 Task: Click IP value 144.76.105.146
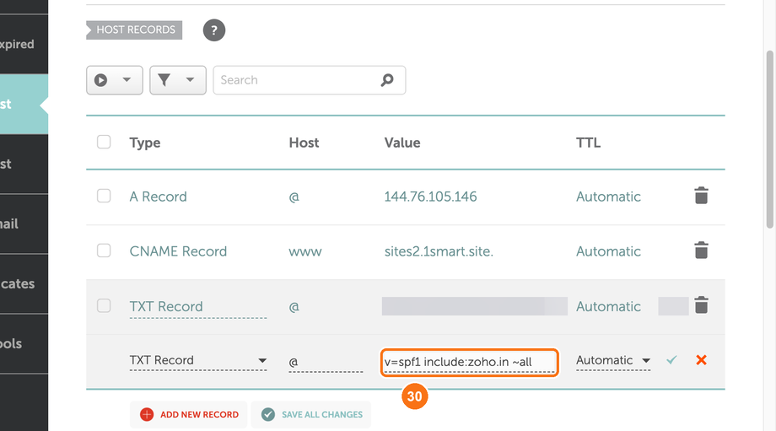coord(430,197)
